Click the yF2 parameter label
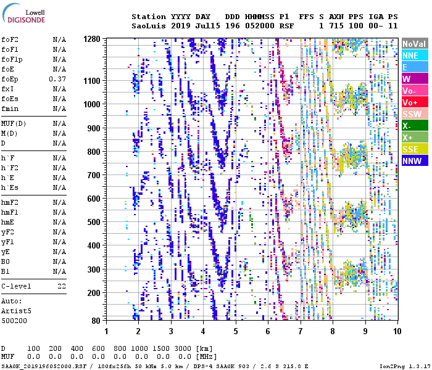The height and width of the screenshot is (370, 432). point(7,232)
